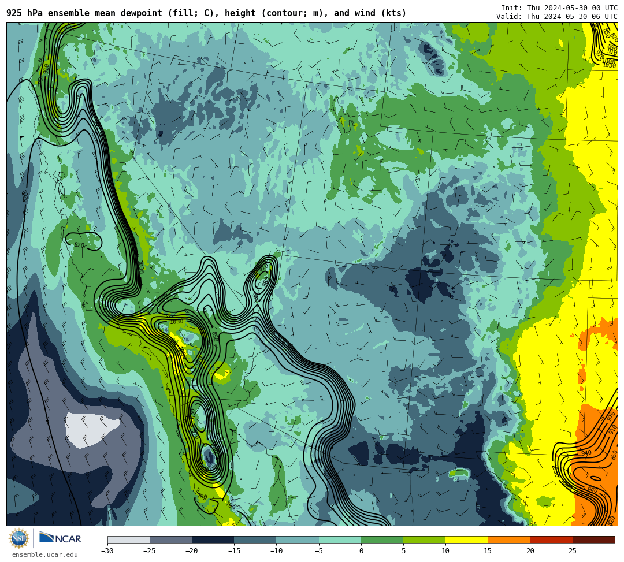The width and height of the screenshot is (624, 562).
Task: Click the positive '20' colorbar tick label
Action: click(530, 551)
